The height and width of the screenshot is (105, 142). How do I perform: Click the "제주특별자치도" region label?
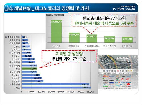(x=12, y=37)
